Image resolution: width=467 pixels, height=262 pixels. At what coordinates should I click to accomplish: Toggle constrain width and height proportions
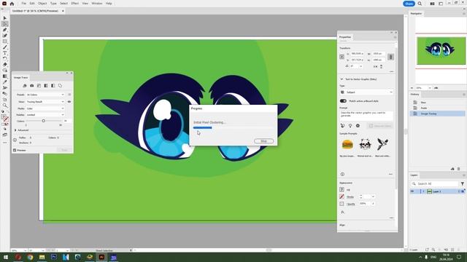pos(391,57)
